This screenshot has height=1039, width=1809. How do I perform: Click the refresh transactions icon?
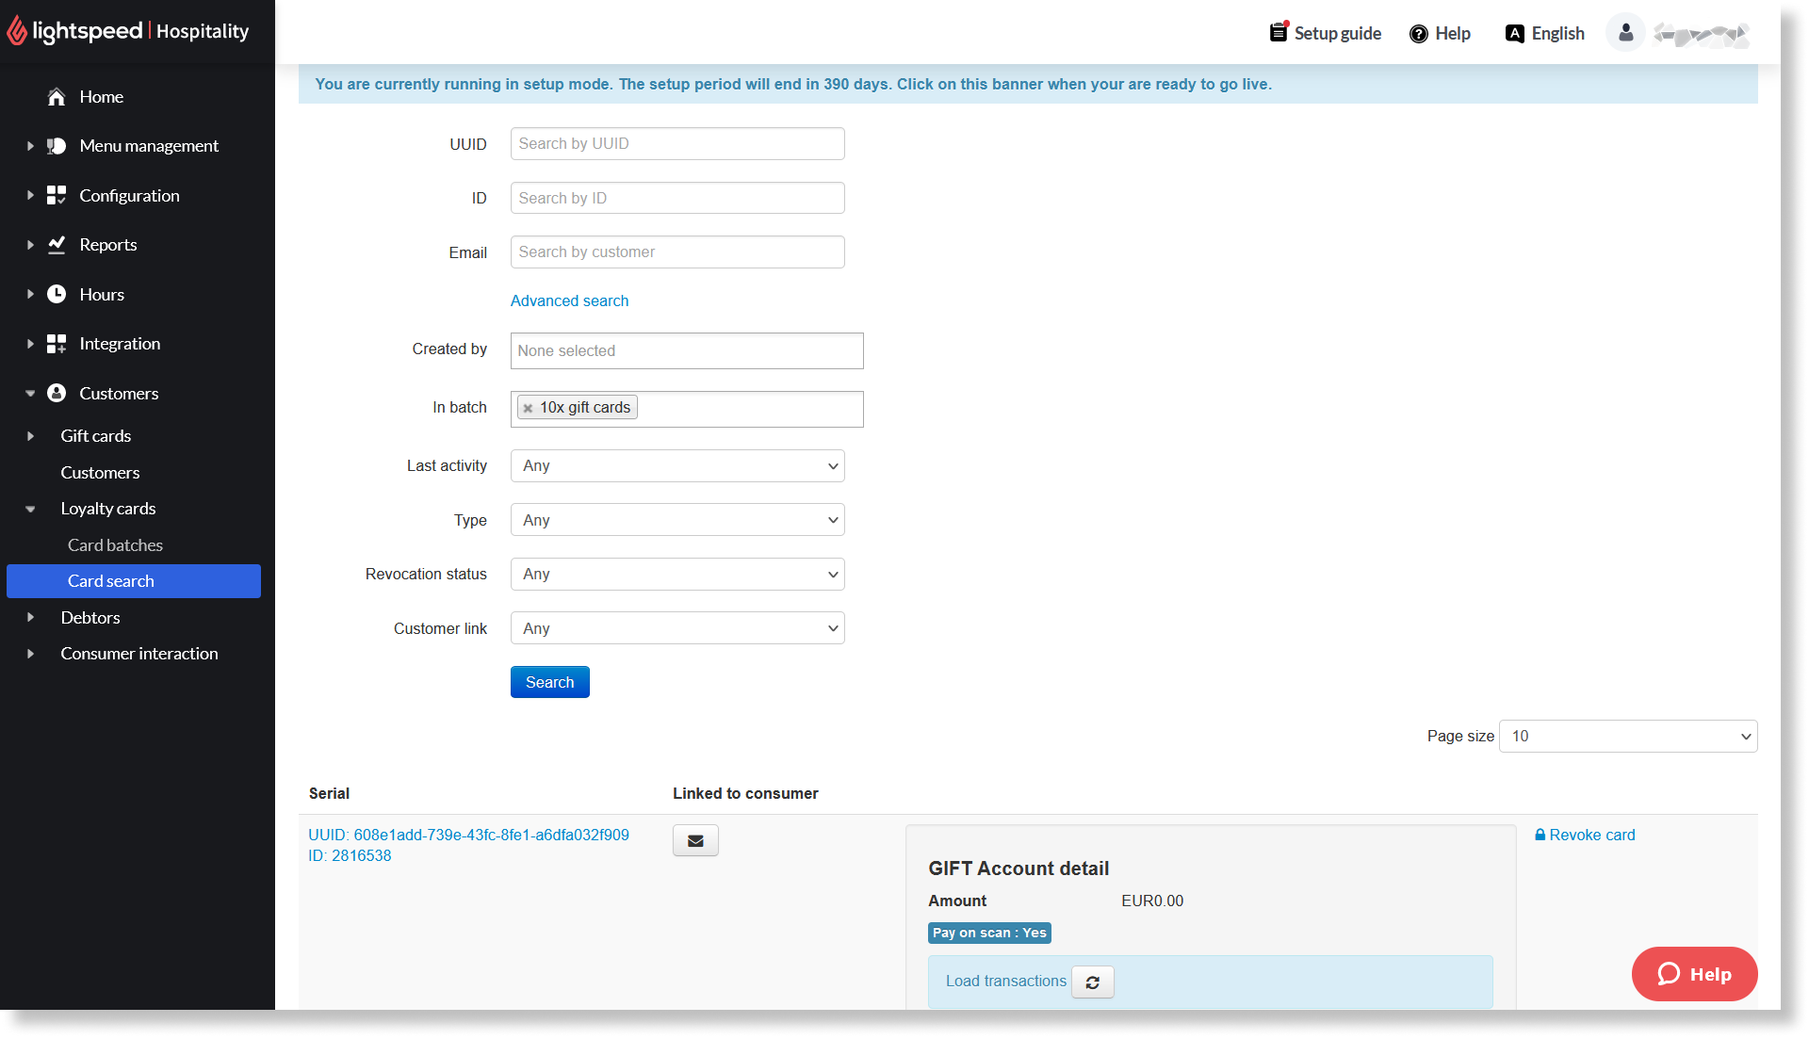tap(1093, 982)
